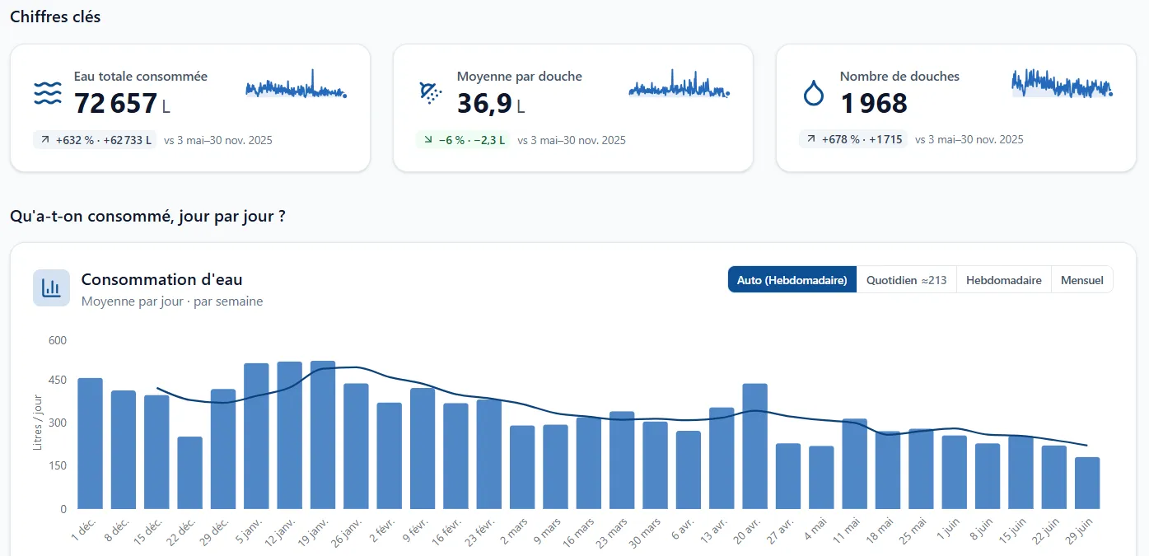
Task: Click the bar for week of 15 juin
Action: tap(1021, 473)
